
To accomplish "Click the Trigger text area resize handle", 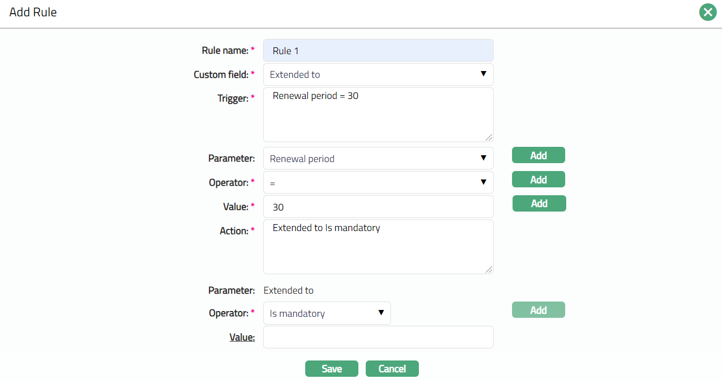I will [489, 137].
